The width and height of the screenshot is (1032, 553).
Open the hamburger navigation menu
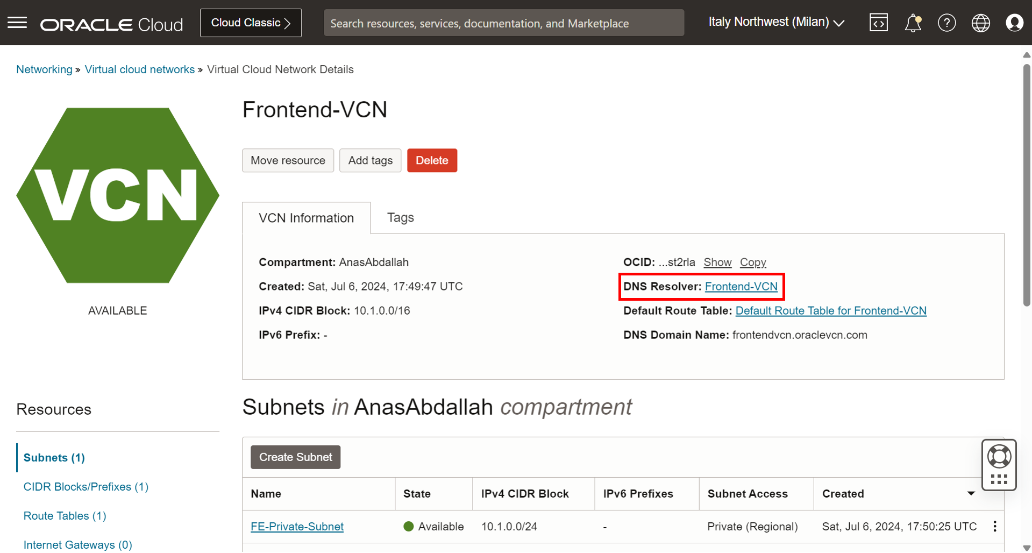(17, 23)
